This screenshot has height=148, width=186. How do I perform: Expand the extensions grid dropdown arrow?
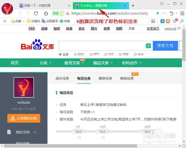(158, 22)
